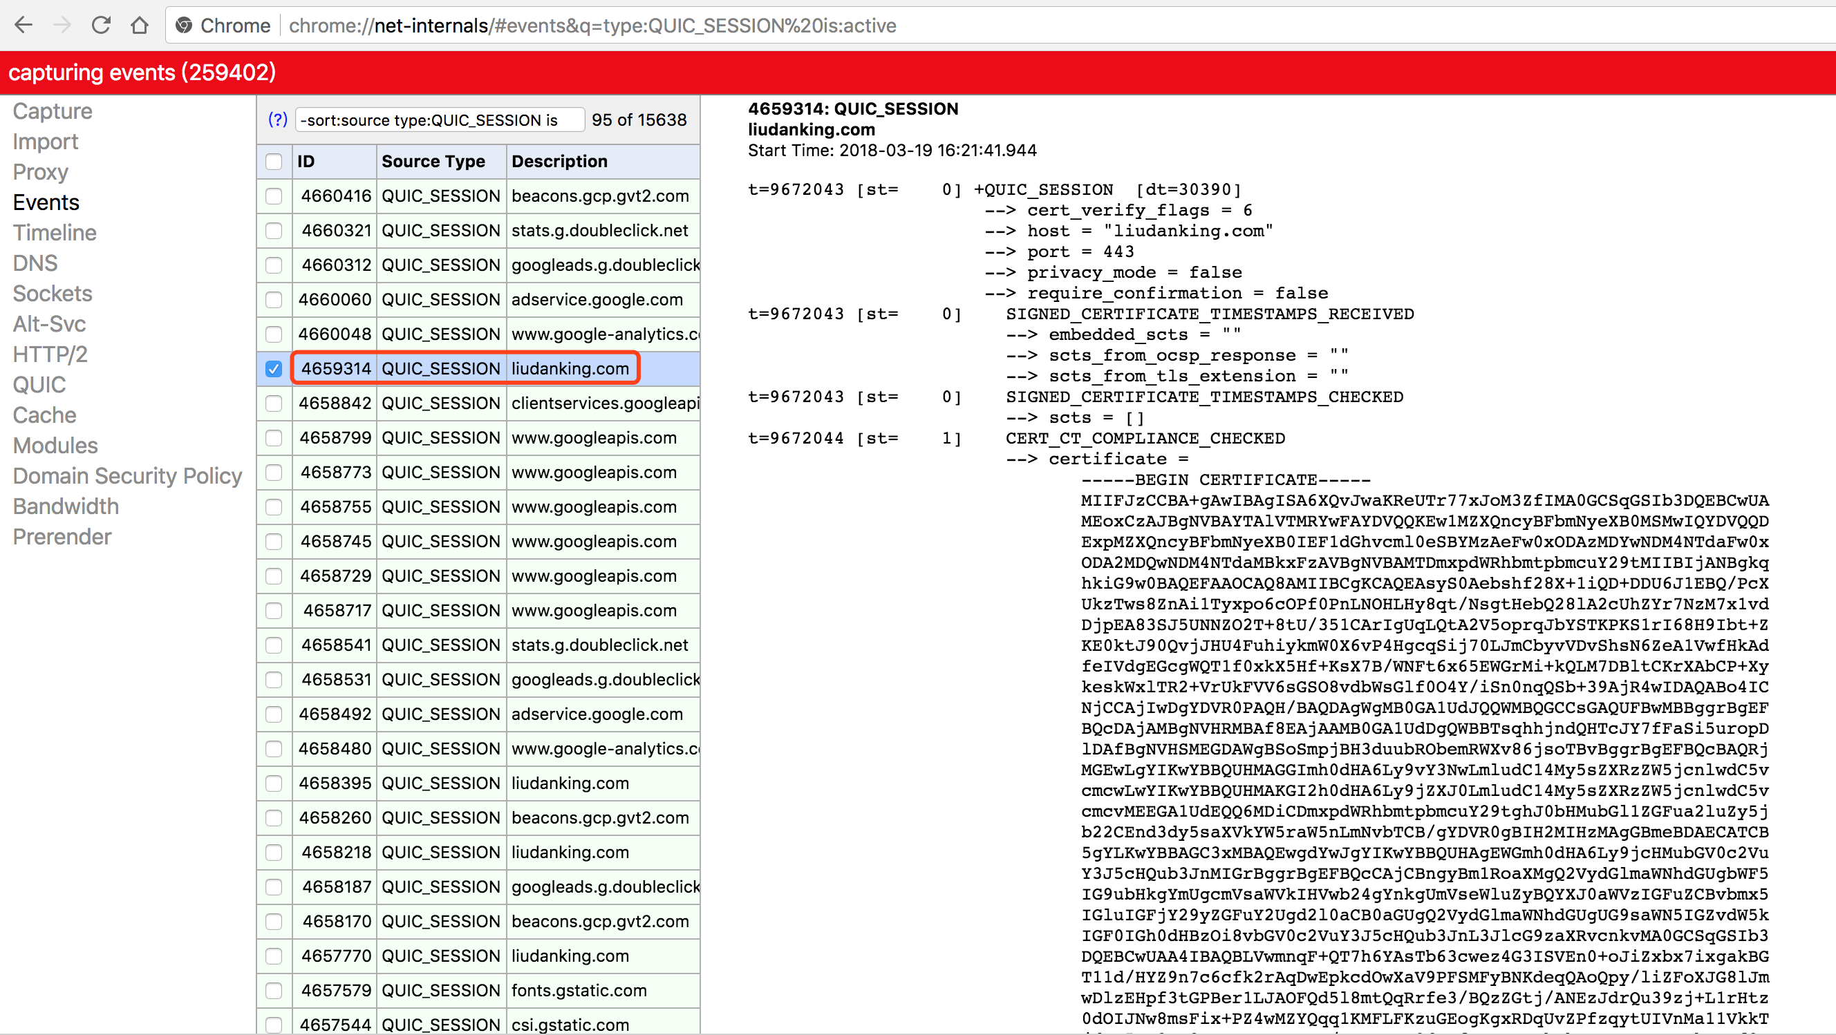Image resolution: width=1836 pixels, height=1035 pixels.
Task: Click the browser Forward arrow
Action: 63,26
